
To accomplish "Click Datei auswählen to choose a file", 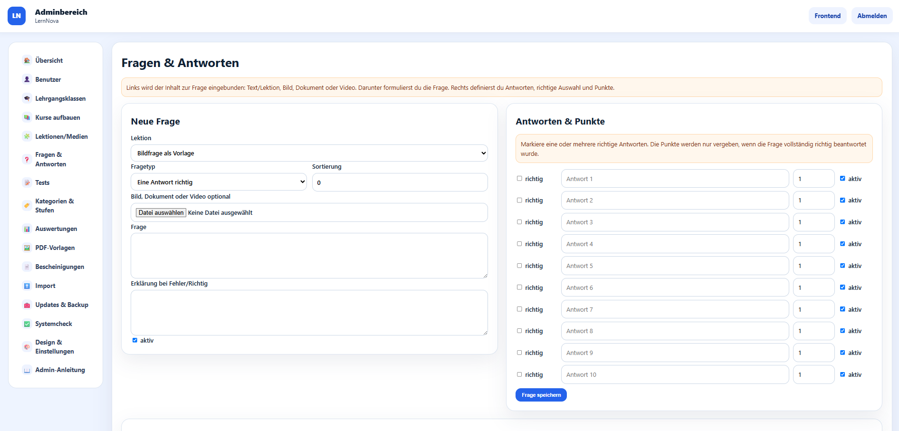I will point(161,212).
